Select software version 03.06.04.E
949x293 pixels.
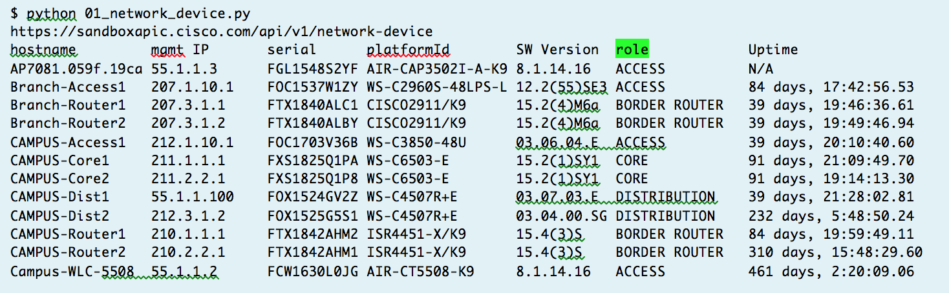(x=558, y=142)
